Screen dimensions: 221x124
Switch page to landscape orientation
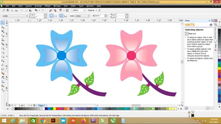coord(56,16)
